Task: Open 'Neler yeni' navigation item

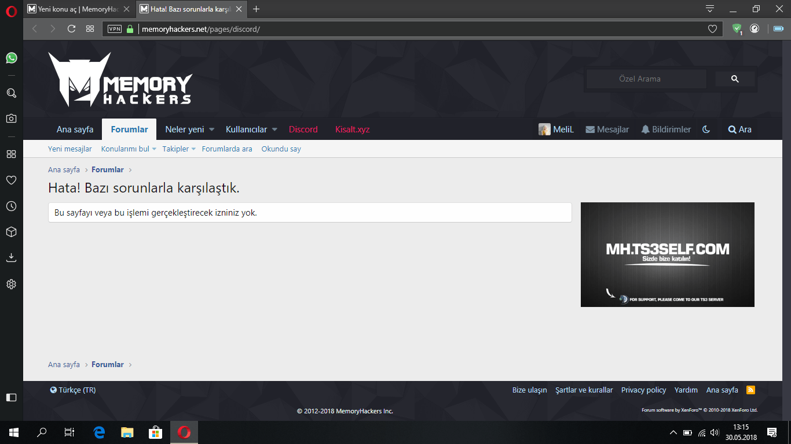Action: (185, 129)
